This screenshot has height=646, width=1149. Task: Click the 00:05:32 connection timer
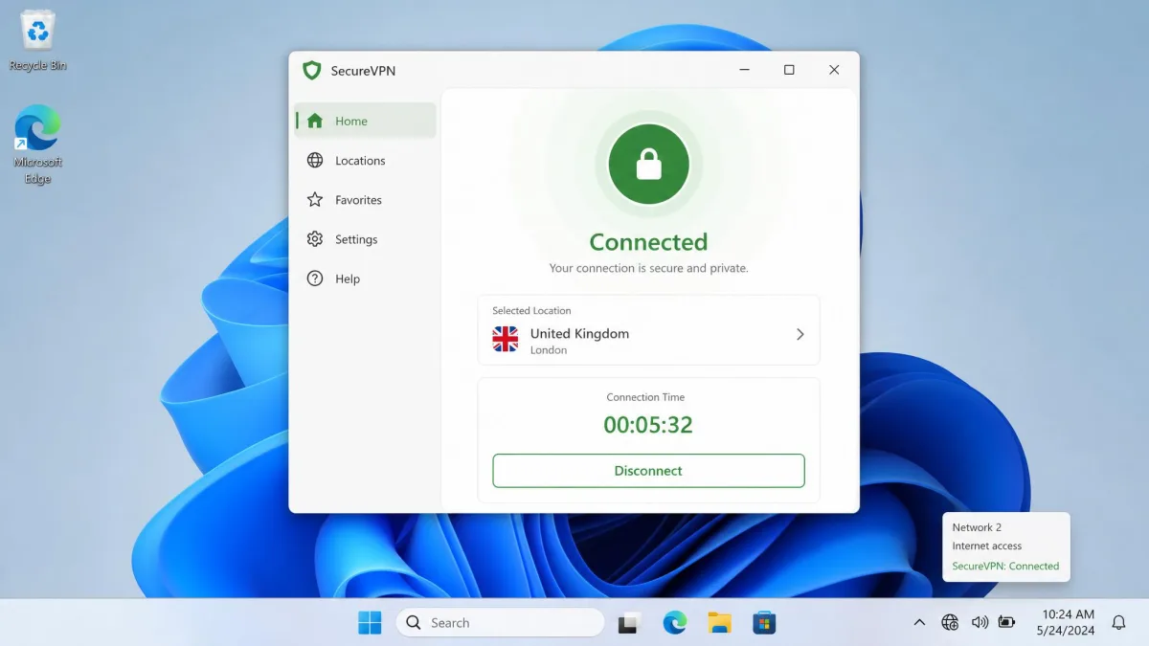(x=648, y=425)
